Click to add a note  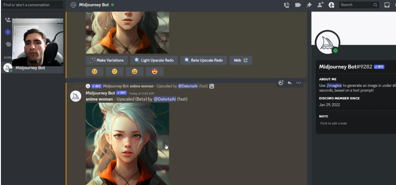click(x=334, y=123)
